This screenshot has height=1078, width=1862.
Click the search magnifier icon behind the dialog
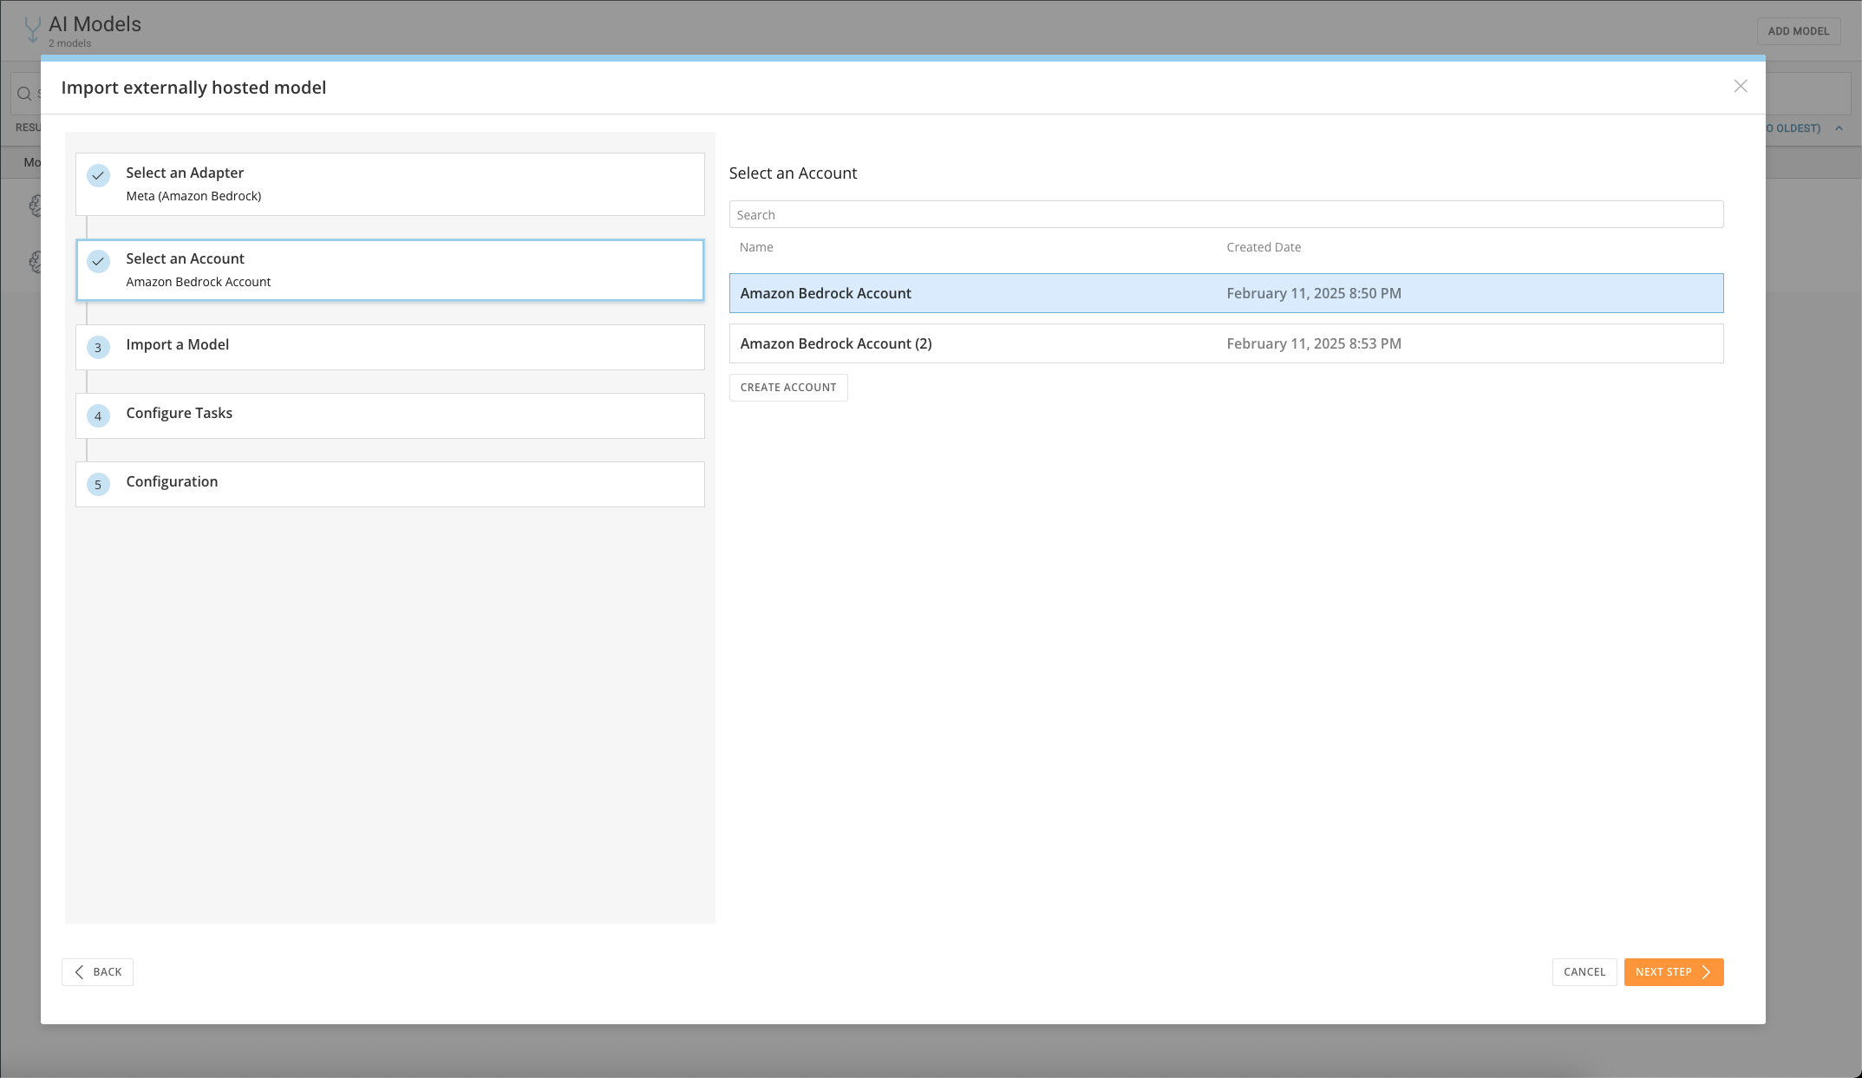[24, 94]
